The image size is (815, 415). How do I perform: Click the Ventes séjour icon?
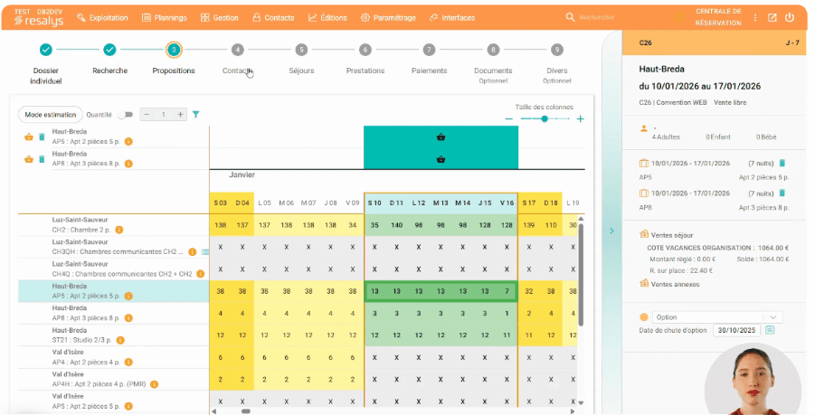(x=644, y=235)
